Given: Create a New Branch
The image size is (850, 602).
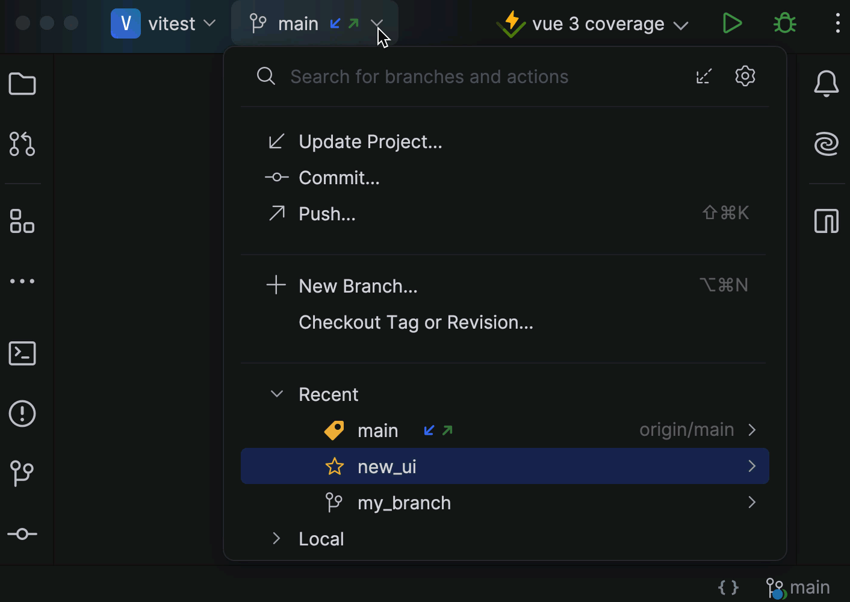Looking at the screenshot, I should coord(358,285).
